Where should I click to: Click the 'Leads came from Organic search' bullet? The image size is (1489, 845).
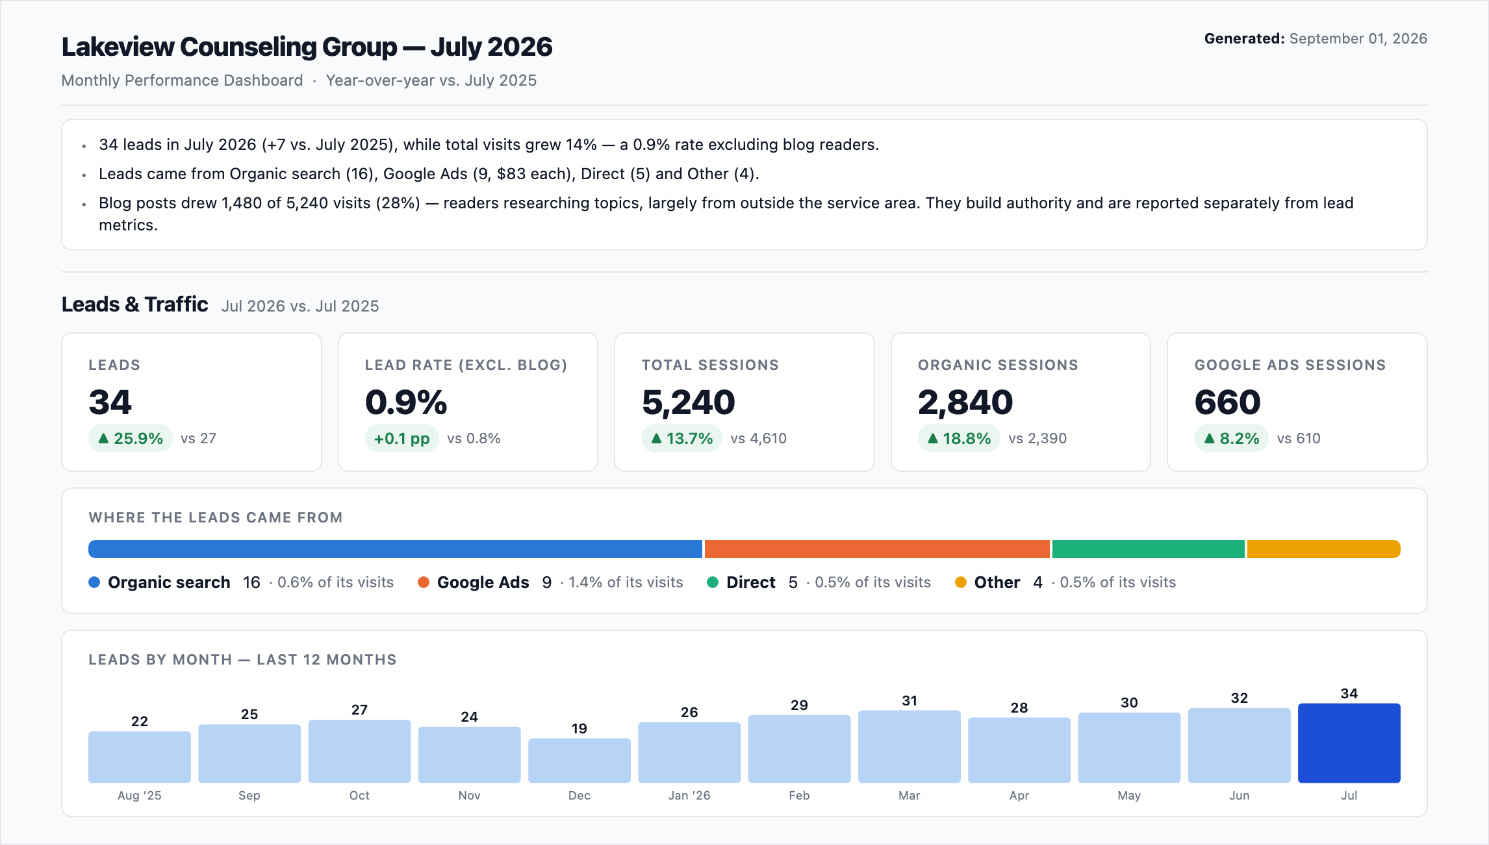point(429,174)
